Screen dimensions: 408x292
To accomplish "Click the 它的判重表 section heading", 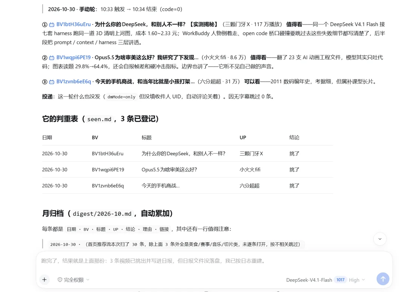I will tap(100, 119).
